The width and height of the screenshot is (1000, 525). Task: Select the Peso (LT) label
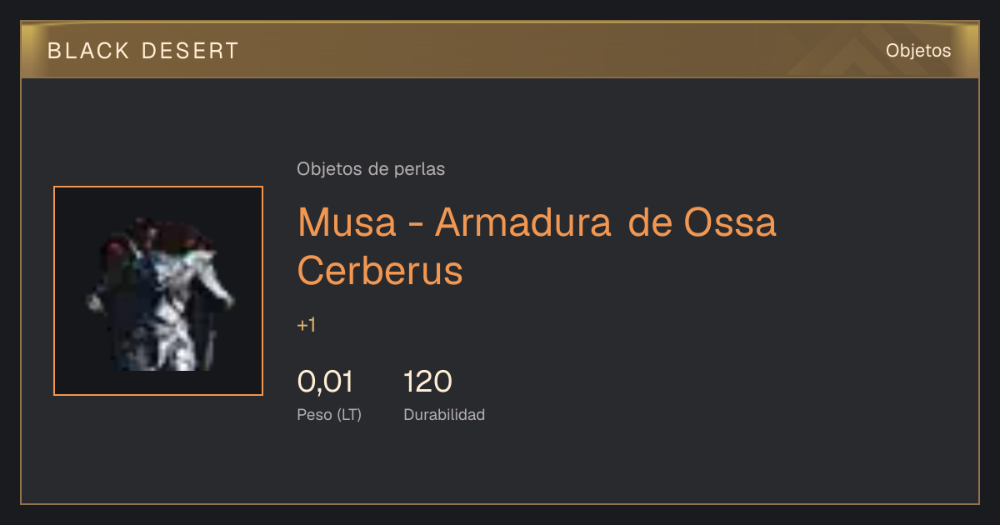(x=329, y=414)
